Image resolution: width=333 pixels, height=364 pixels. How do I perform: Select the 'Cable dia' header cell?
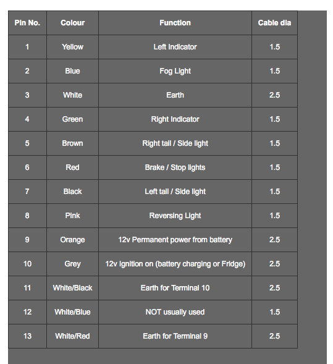point(274,23)
